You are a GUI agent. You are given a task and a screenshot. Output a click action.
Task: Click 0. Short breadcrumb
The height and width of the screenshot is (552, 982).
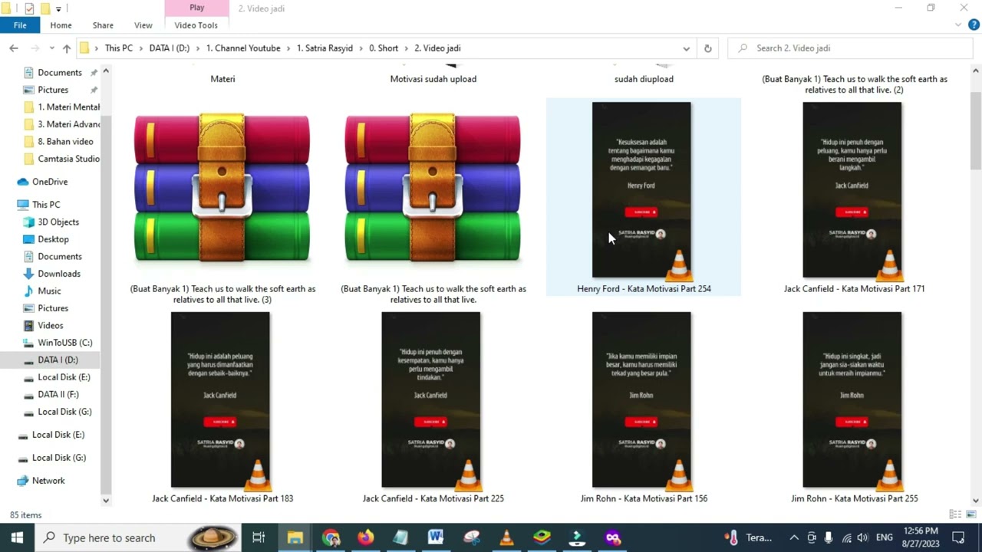384,48
